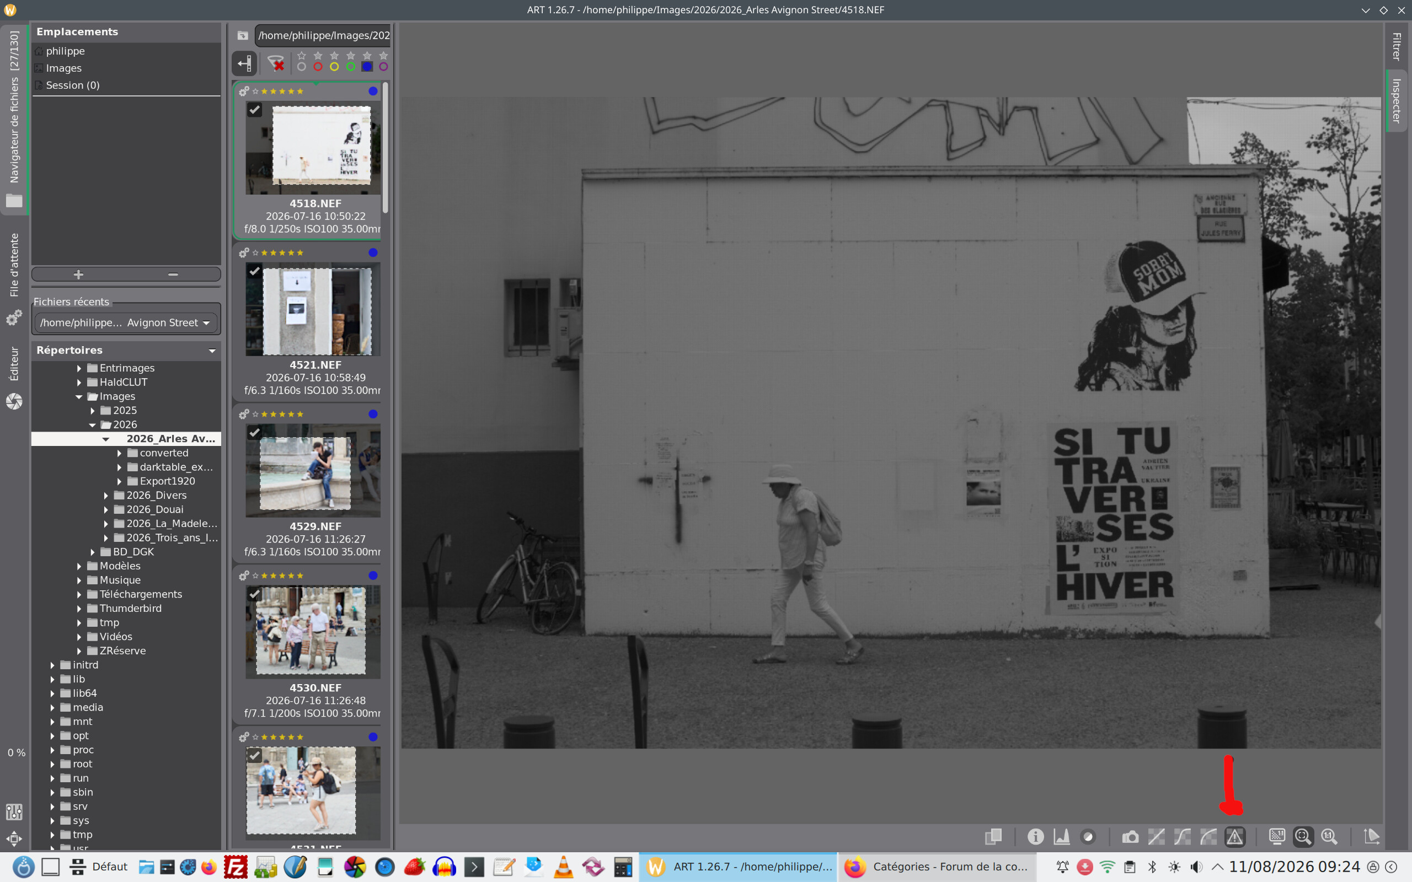1412x882 pixels.
Task: Activate fit-to-window zoom magnifier
Action: tap(1303, 836)
